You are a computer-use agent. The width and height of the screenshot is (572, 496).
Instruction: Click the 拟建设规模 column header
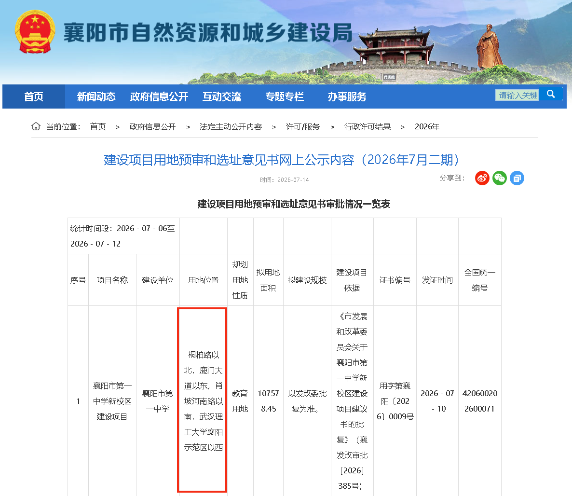click(x=307, y=280)
